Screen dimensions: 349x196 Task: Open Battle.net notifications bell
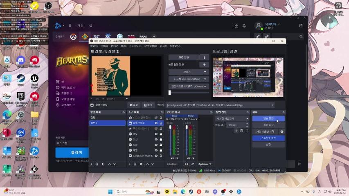244,26
